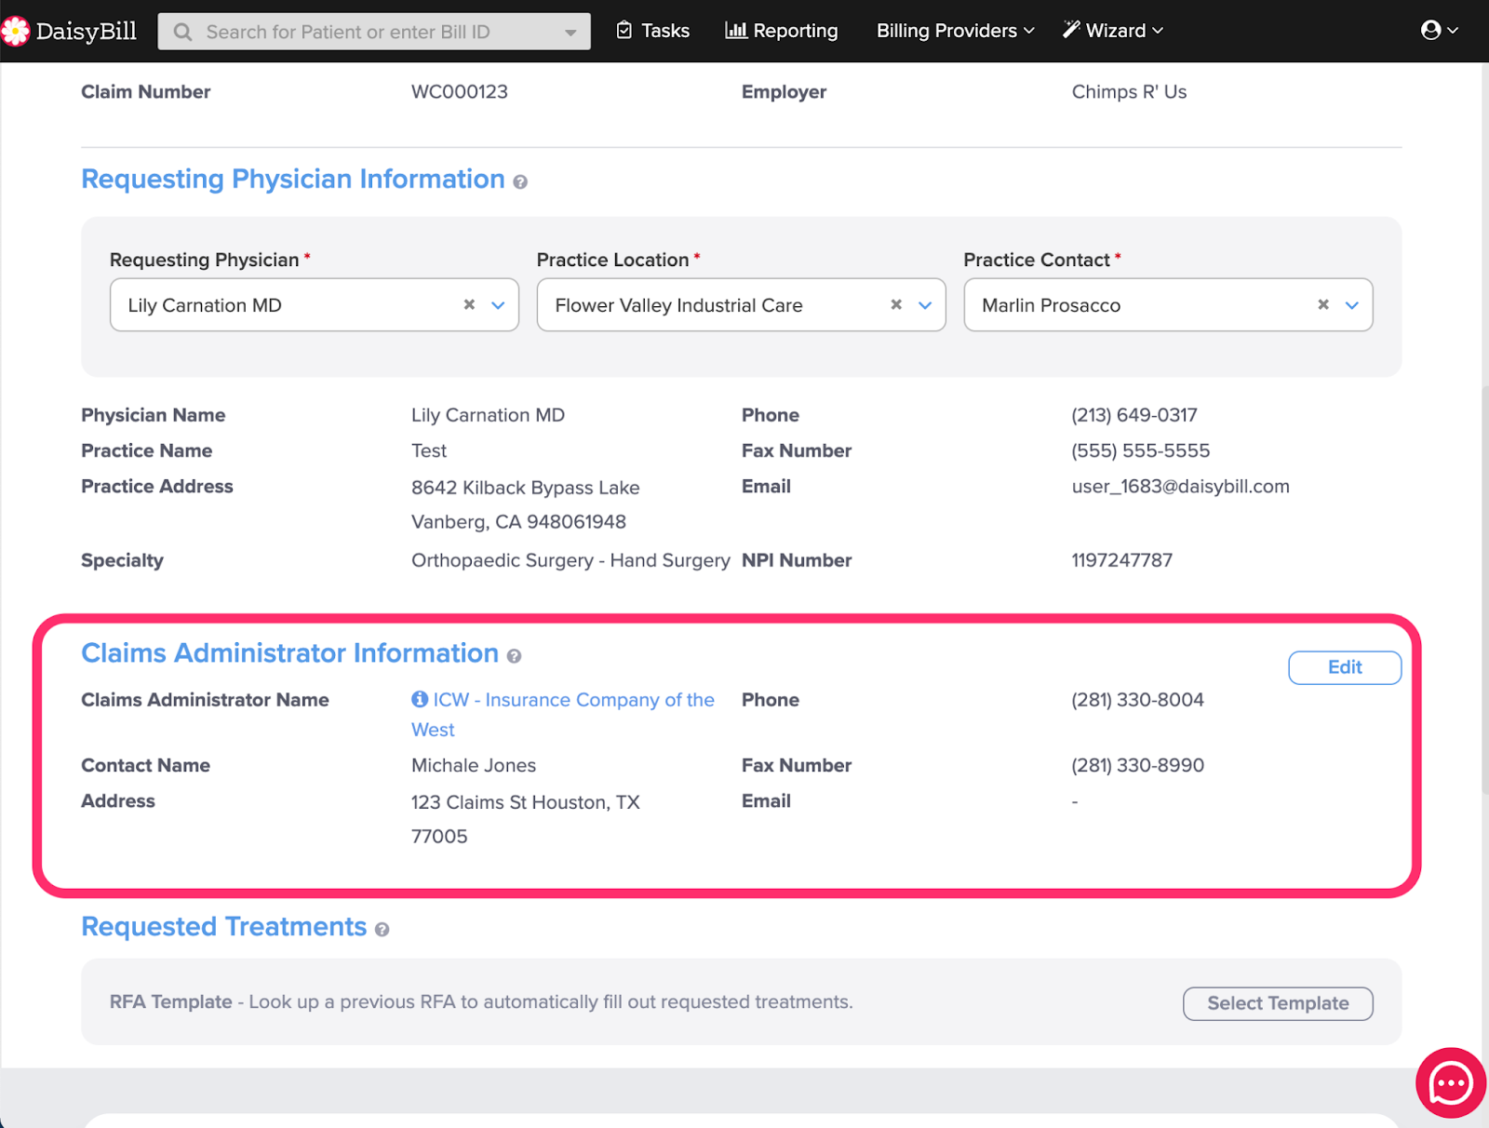Open the Billing Providers menu
This screenshot has height=1128, width=1489.
coord(955,31)
